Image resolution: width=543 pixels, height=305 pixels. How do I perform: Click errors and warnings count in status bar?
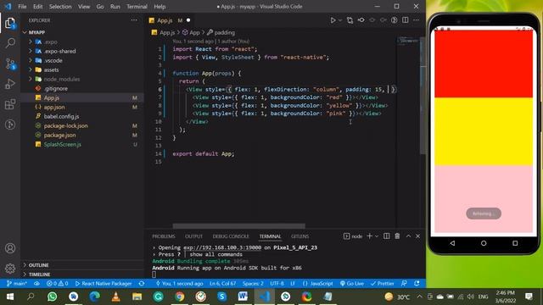point(57,284)
